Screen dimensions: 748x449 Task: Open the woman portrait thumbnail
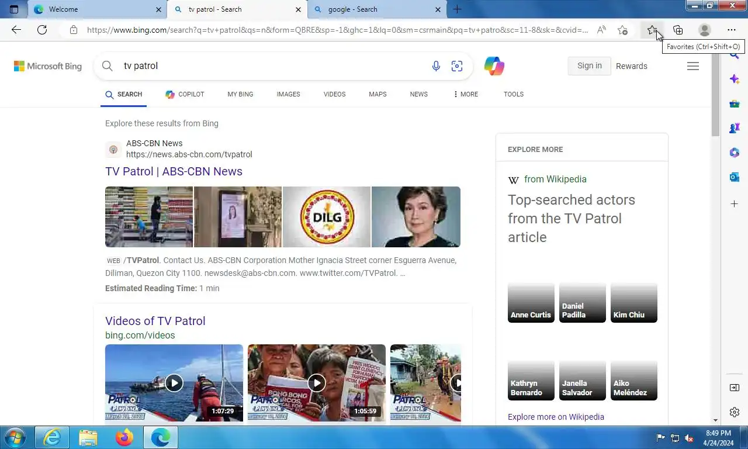[416, 217]
